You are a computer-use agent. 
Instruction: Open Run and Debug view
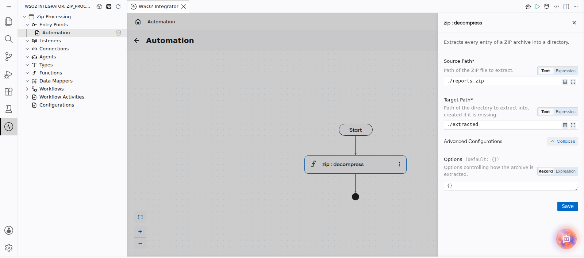tap(9, 74)
